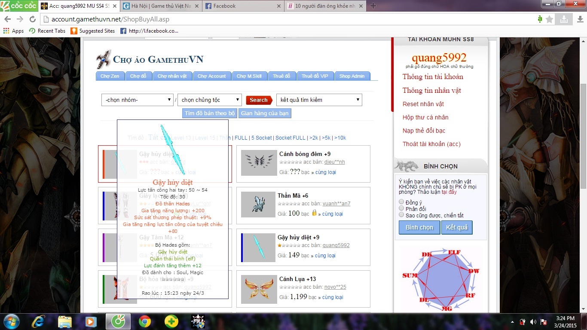Open the l.facebook.co bookmark

tap(149, 31)
